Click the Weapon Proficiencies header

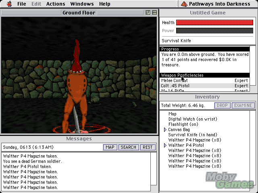205,75
